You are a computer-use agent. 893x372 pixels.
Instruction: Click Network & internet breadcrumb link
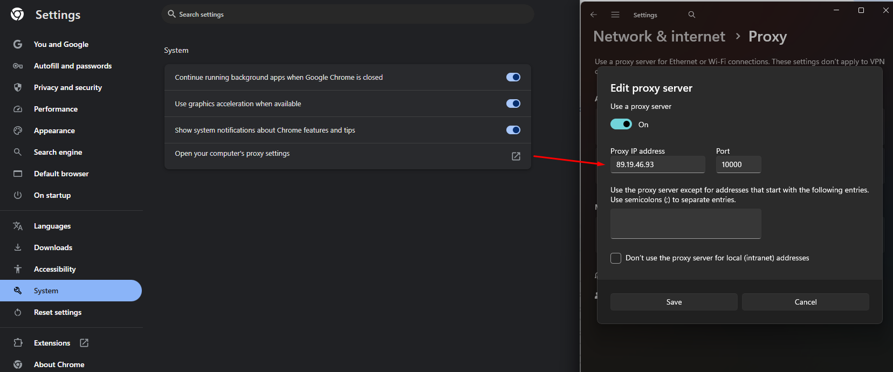(659, 36)
